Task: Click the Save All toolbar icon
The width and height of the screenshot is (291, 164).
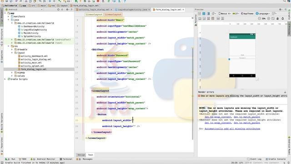Action: tap(7, 1)
